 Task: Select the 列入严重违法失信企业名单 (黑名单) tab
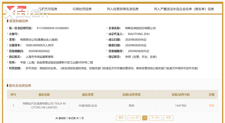(x=184, y=9)
